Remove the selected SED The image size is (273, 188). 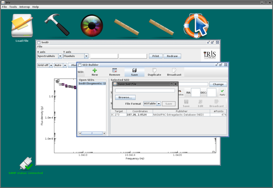click(115, 72)
